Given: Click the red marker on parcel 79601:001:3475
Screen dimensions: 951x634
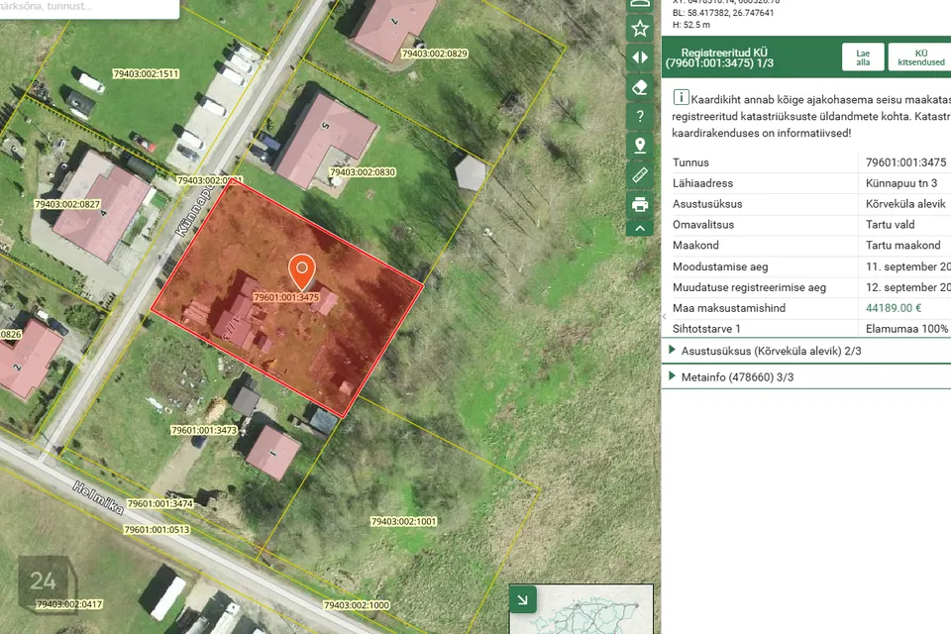Looking at the screenshot, I should point(301,269).
